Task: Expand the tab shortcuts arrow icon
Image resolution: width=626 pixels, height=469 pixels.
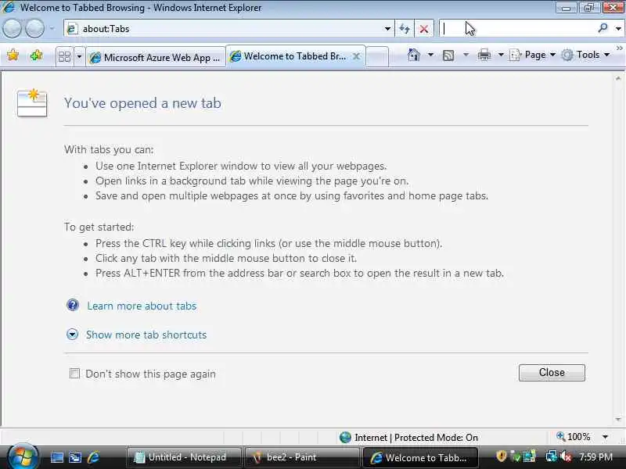Action: coord(72,335)
